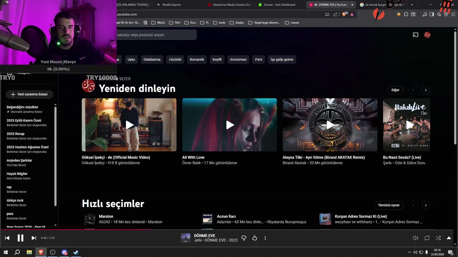
Task: Toggle repeat mode in the player
Action: click(x=427, y=238)
